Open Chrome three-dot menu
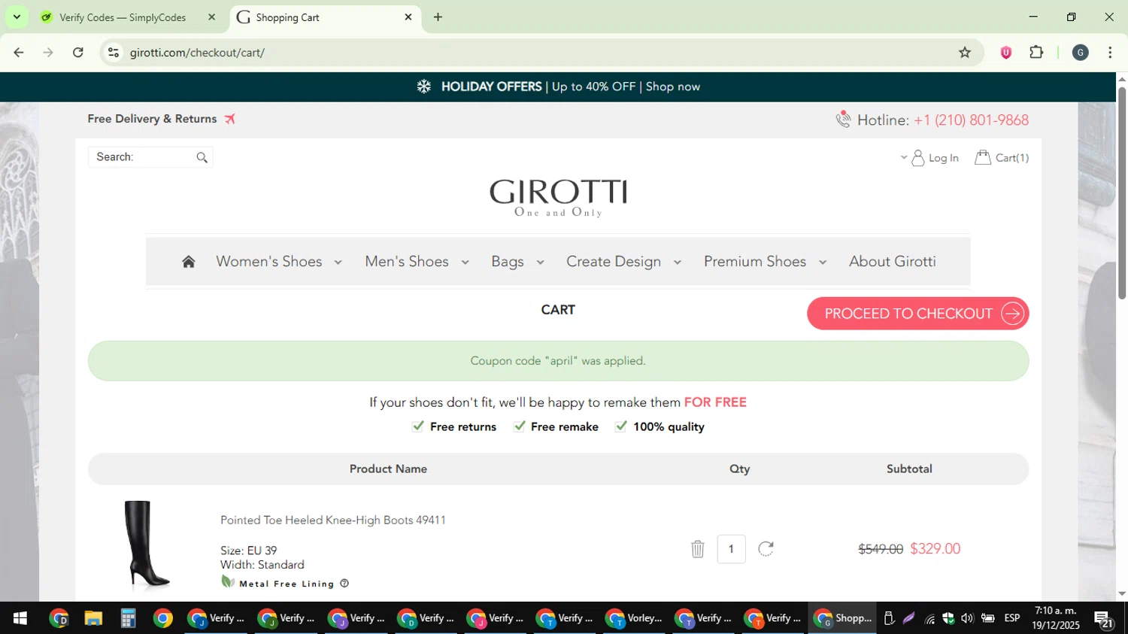Screen dimensions: 1128x634 (1110, 53)
